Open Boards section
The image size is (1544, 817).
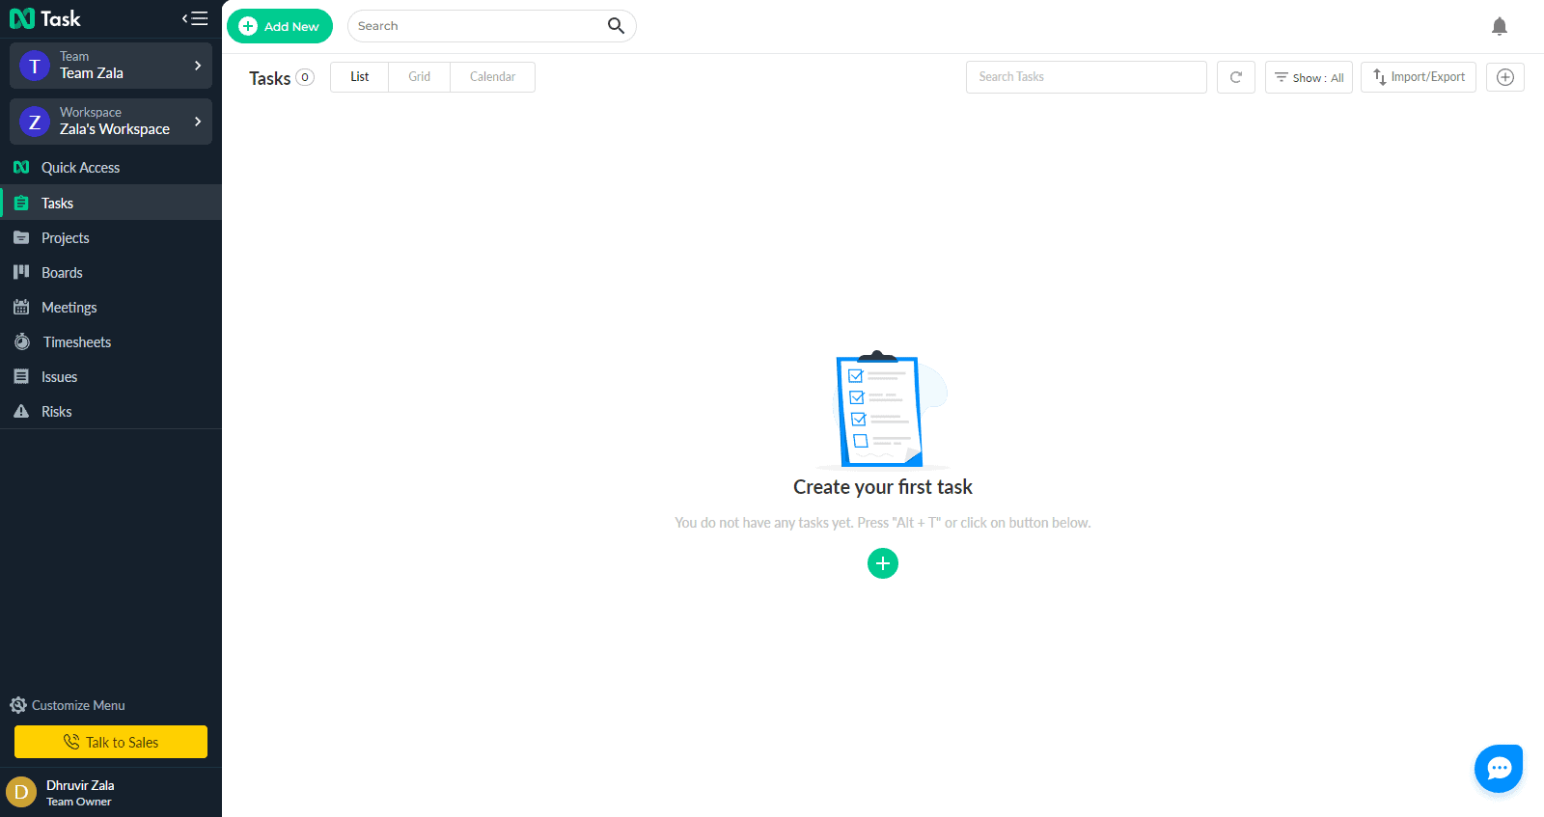(x=111, y=272)
